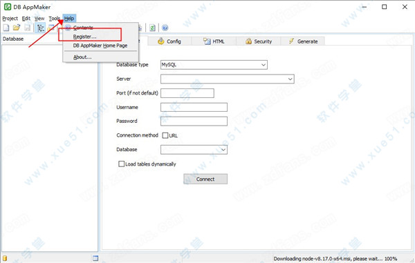
Task: Click the green refresh sync toolbar icon
Action: 152,28
